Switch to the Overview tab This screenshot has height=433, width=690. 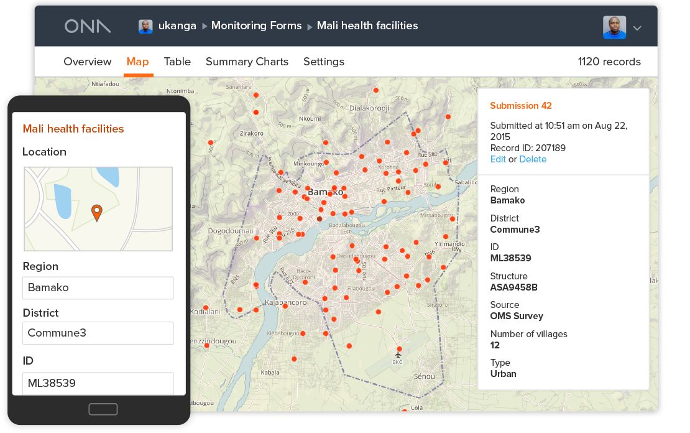(87, 62)
